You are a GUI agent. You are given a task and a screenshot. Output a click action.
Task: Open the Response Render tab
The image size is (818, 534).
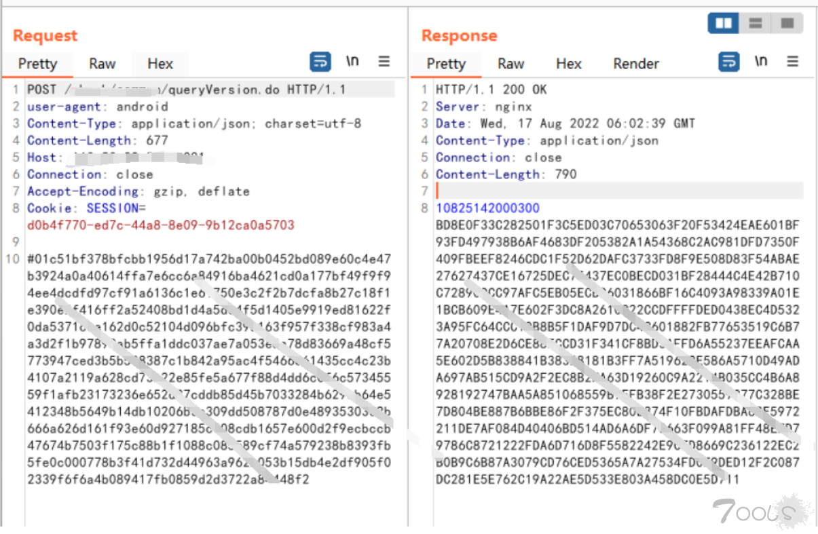pos(636,64)
